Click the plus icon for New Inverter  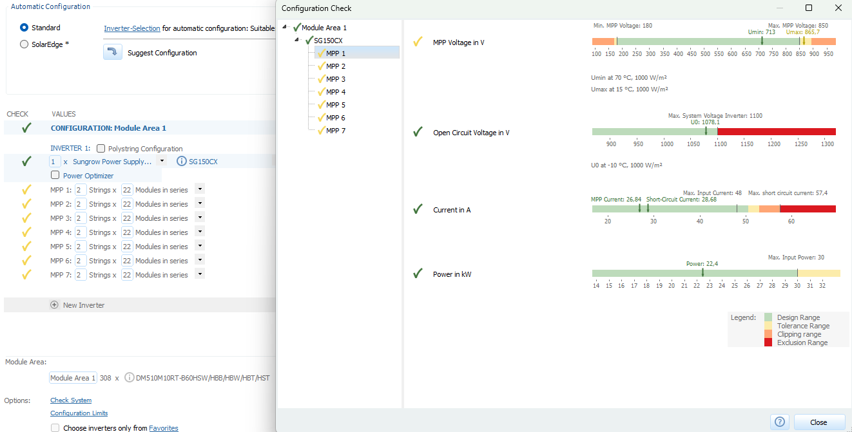pyautogui.click(x=55, y=305)
